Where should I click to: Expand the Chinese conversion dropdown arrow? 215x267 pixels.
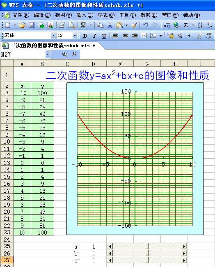pyautogui.click(x=91, y=25)
